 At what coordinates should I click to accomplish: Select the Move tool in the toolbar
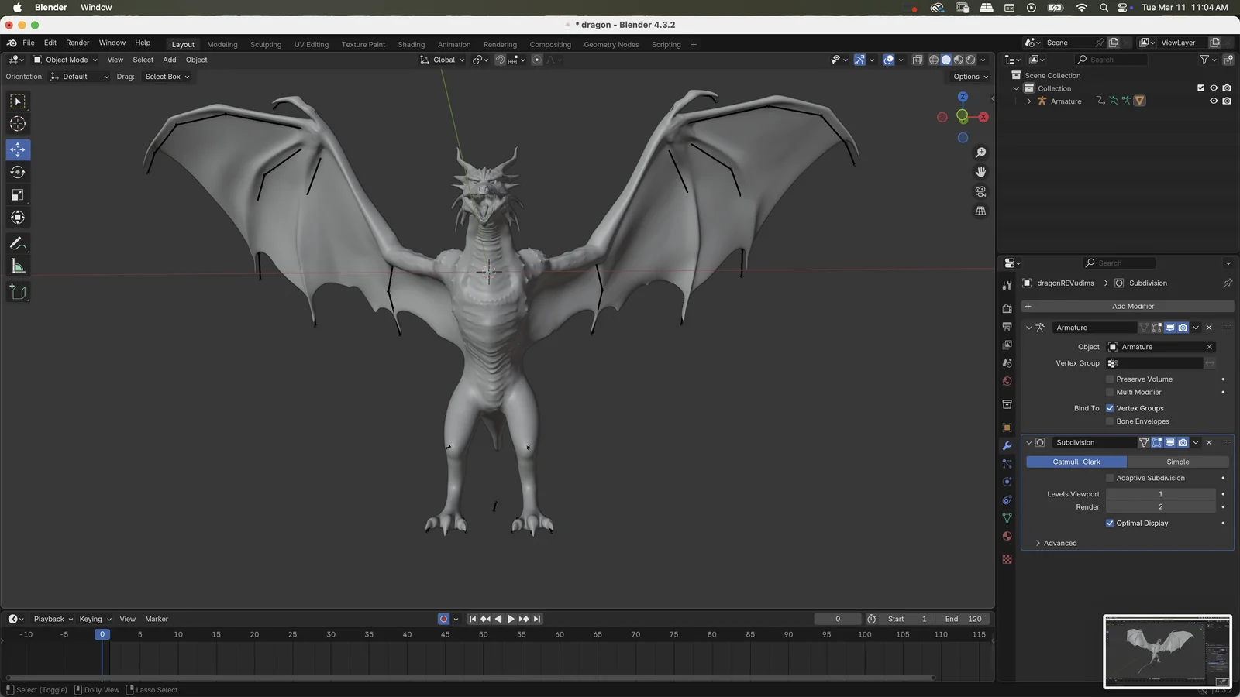(x=17, y=149)
